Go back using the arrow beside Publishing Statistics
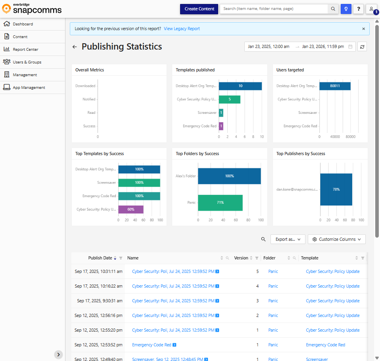The width and height of the screenshot is (380, 361). click(75, 47)
